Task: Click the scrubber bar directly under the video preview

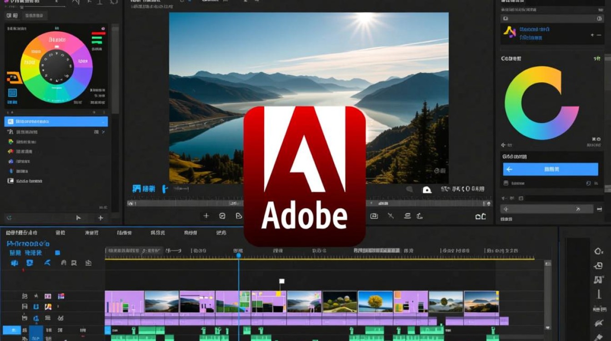Action: point(309,203)
